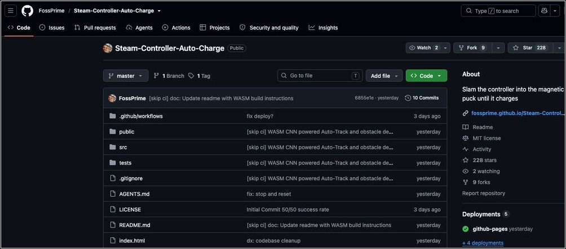Open the master branch selector
The image size is (566, 249).
pyautogui.click(x=126, y=76)
